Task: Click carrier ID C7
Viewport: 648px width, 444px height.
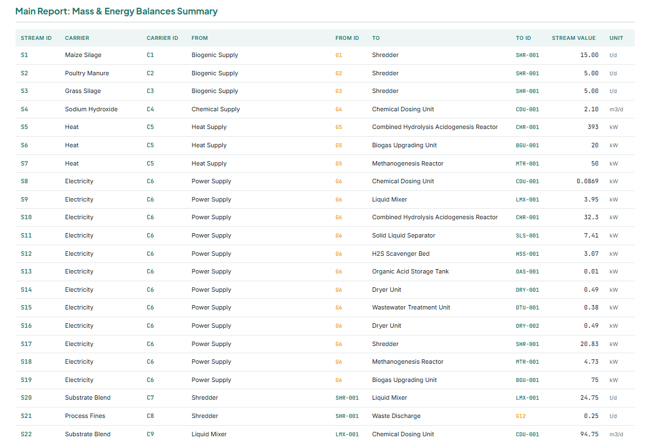Action: [150, 397]
